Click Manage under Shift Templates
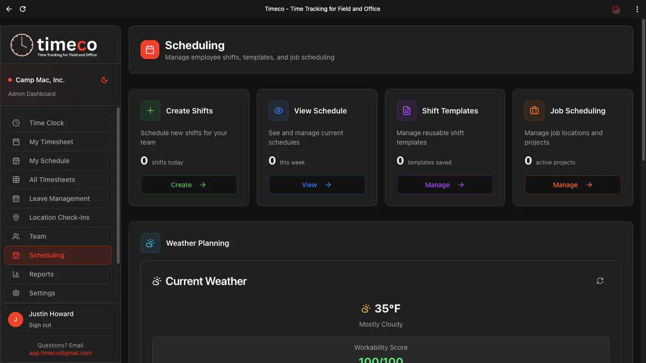 (445, 185)
